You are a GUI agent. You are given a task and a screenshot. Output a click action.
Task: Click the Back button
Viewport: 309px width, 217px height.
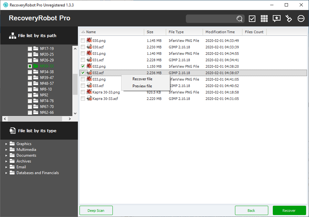pyautogui.click(x=251, y=211)
